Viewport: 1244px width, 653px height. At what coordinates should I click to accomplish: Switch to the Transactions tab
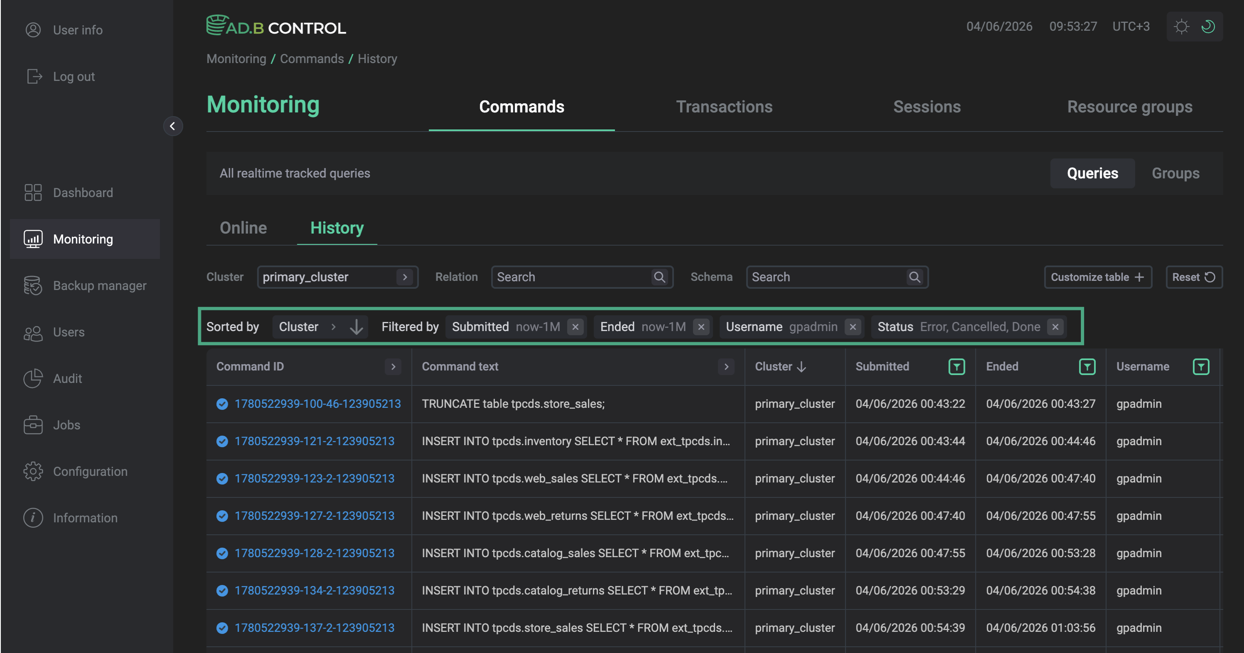[x=724, y=107]
